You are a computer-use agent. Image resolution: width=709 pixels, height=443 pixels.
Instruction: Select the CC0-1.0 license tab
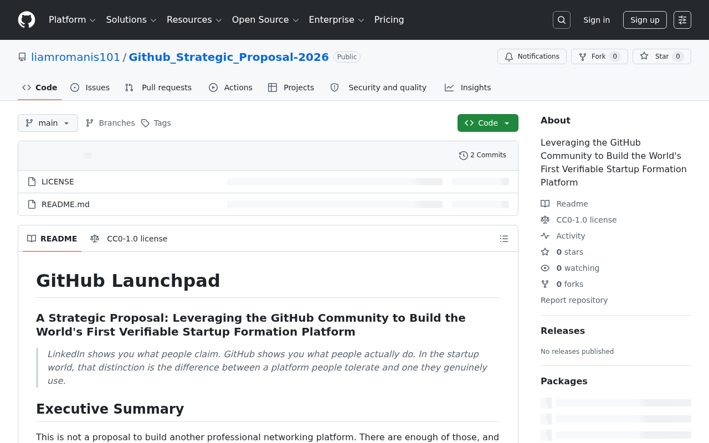[x=129, y=239]
